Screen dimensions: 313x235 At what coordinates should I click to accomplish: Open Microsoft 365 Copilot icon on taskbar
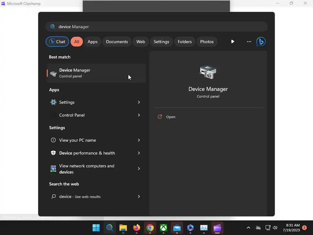pos(190,228)
